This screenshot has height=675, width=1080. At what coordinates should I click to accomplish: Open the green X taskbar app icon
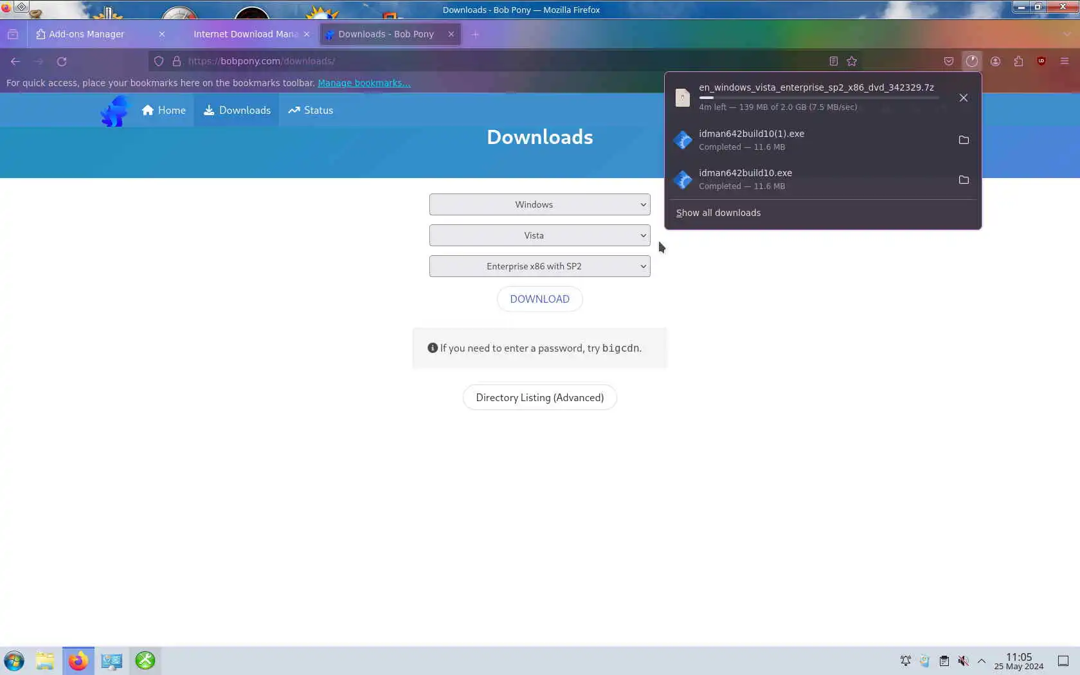click(x=145, y=661)
